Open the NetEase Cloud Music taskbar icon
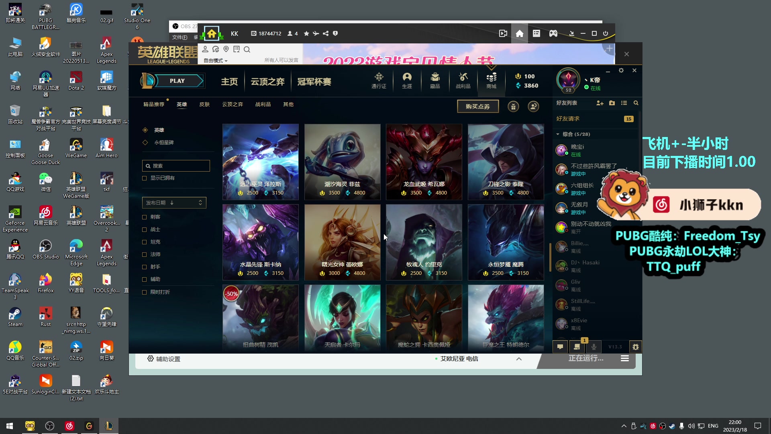 tap(69, 426)
